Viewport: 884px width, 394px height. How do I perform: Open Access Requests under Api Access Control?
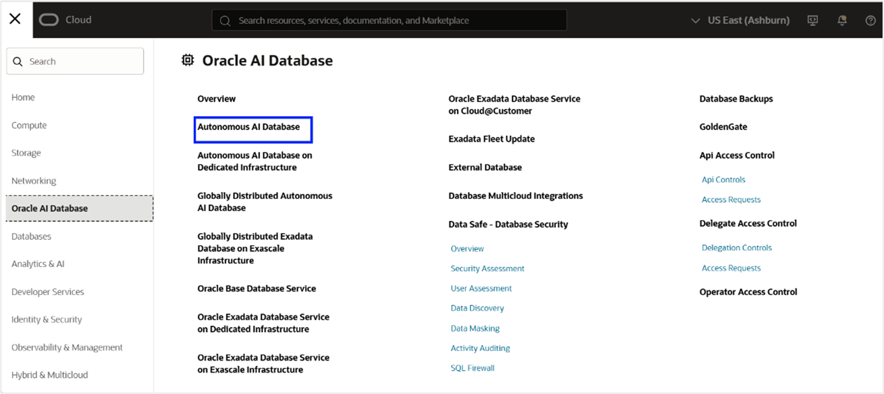[x=731, y=199]
